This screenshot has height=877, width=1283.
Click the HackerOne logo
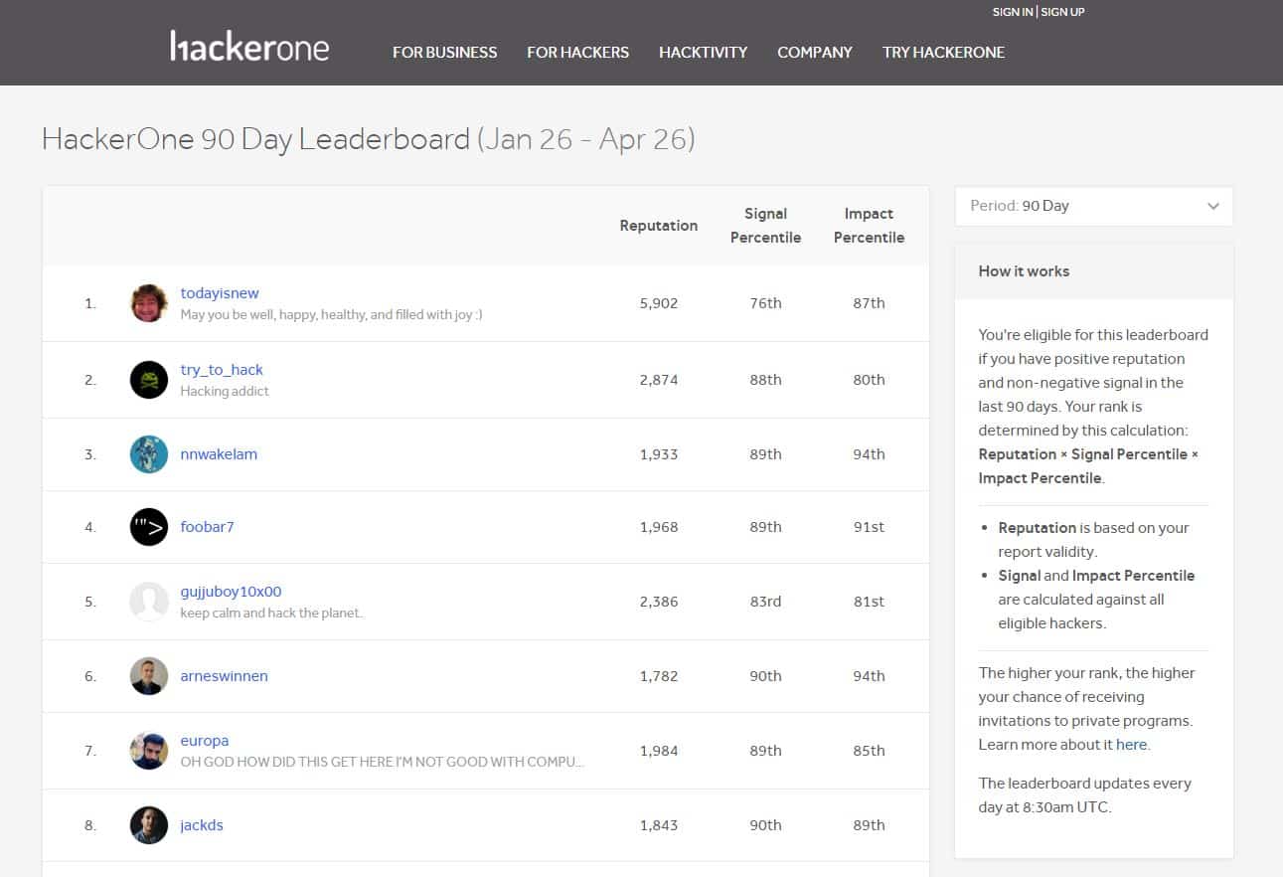pos(249,47)
